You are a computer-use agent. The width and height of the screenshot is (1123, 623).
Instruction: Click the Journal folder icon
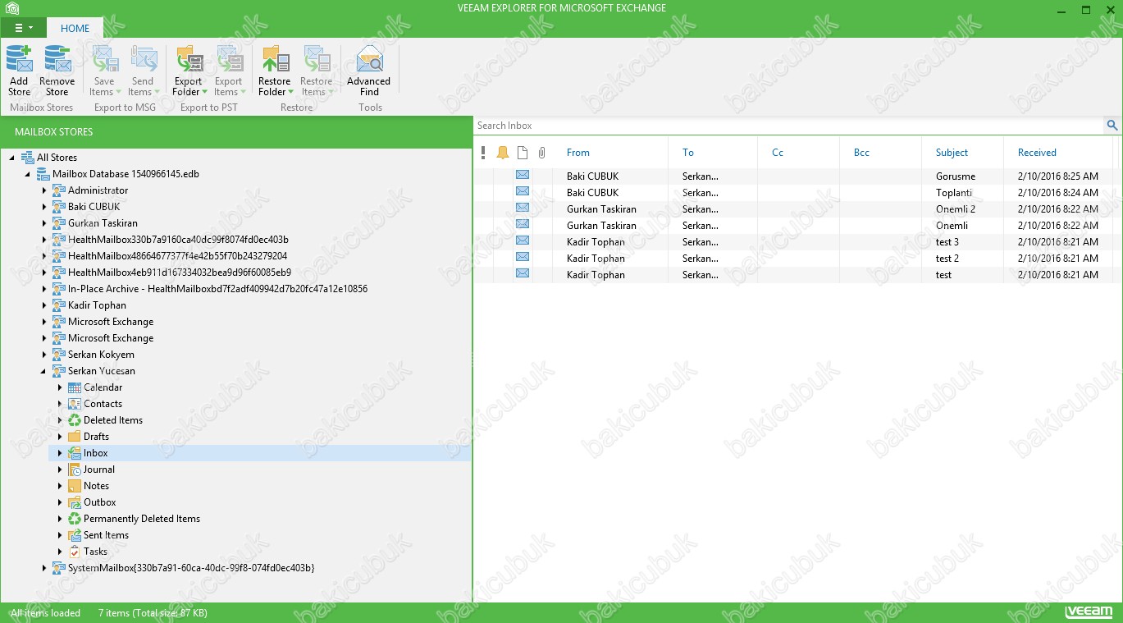(x=75, y=470)
